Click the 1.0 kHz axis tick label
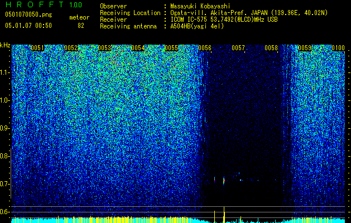 coord(4,100)
